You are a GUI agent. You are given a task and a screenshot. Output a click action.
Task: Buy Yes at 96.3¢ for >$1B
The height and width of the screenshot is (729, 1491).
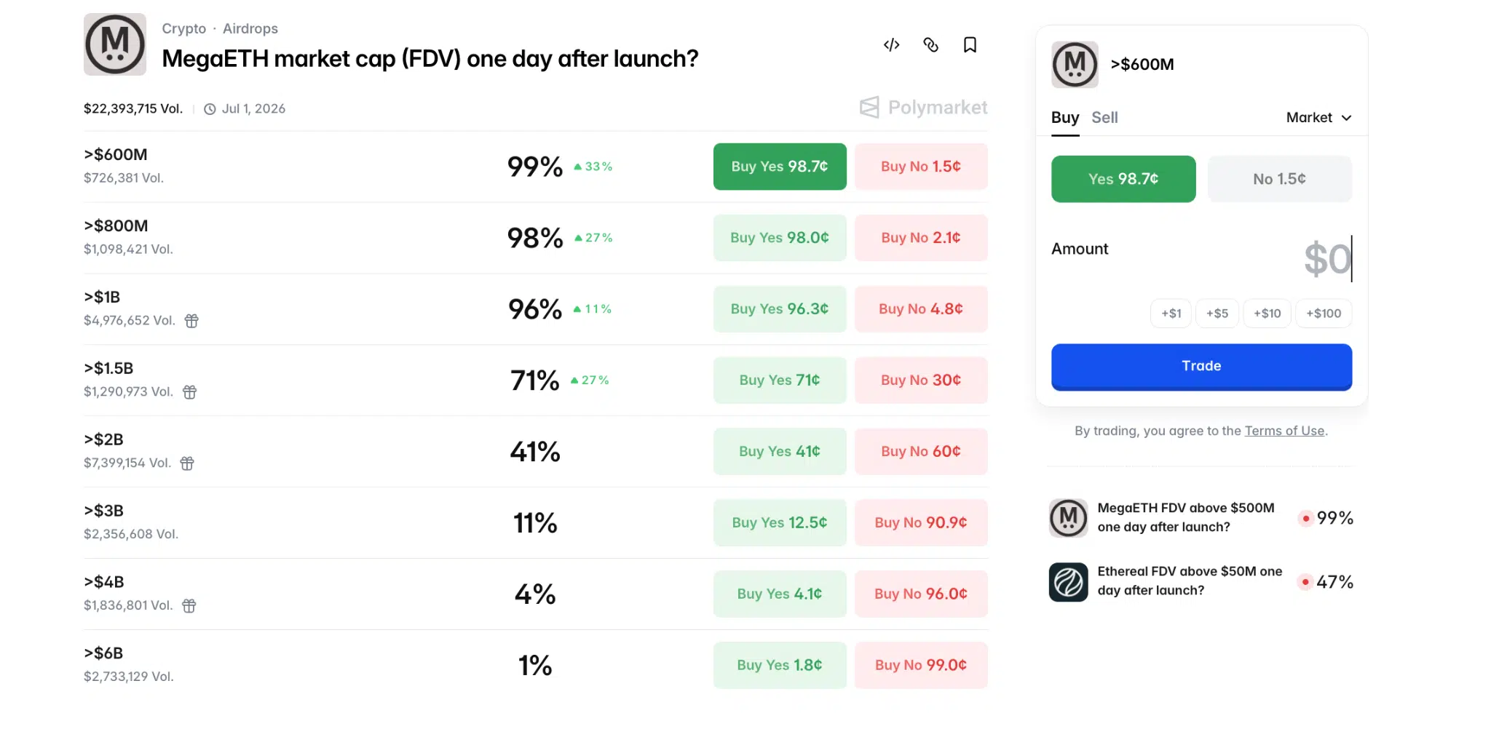point(780,309)
